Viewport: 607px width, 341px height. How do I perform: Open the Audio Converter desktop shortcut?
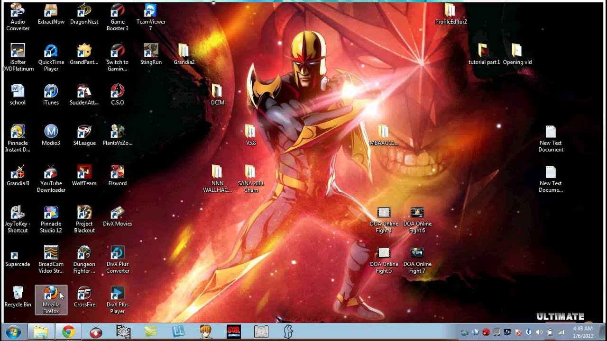pos(18,17)
